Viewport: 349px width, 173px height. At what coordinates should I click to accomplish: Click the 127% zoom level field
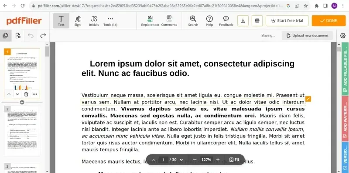point(206,160)
